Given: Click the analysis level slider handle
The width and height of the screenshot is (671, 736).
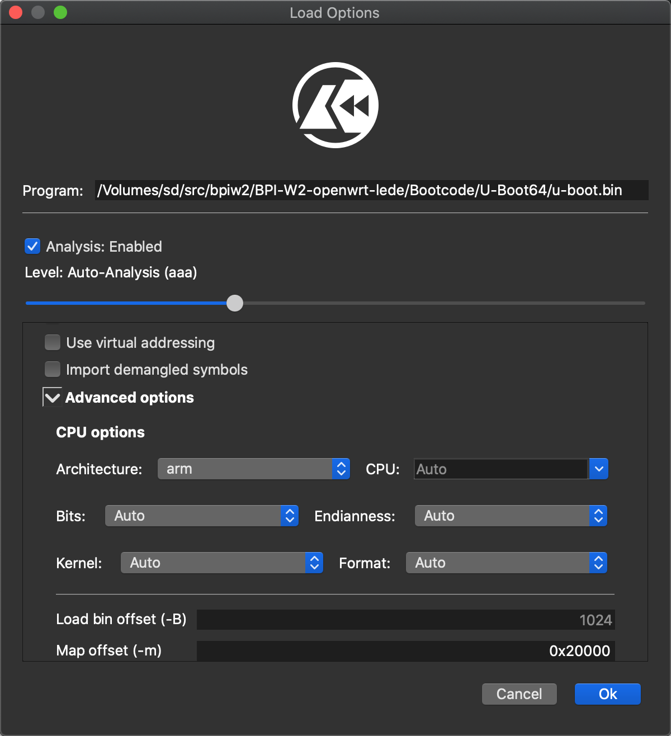Looking at the screenshot, I should click(x=235, y=303).
